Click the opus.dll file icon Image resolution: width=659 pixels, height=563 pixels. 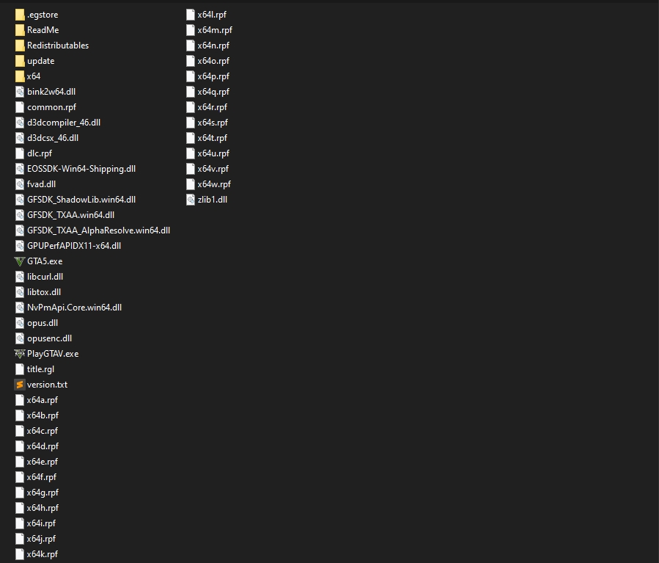click(x=20, y=323)
